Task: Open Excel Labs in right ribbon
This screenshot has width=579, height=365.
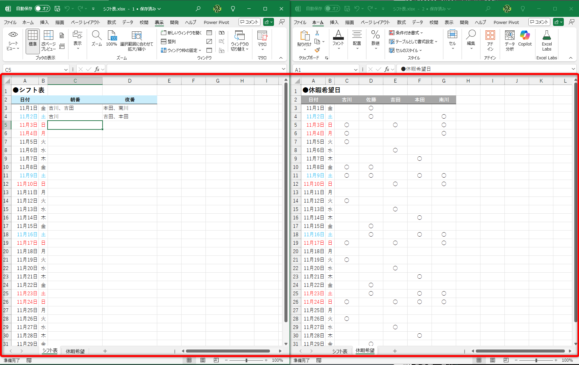Action: point(547,40)
